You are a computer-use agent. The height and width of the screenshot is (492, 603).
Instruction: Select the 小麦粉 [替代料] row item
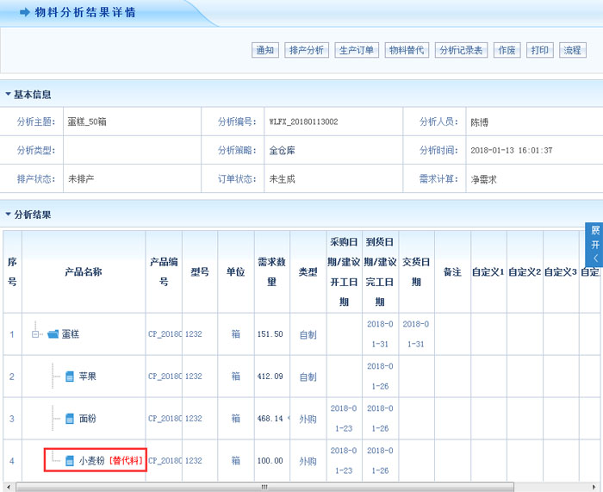95,461
